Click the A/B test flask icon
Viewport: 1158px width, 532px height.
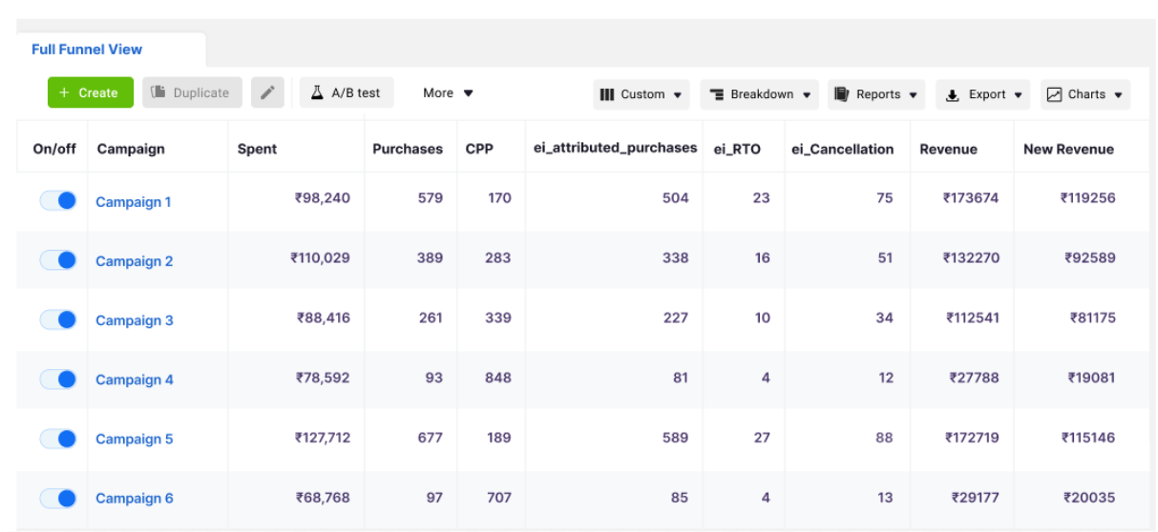pos(318,92)
